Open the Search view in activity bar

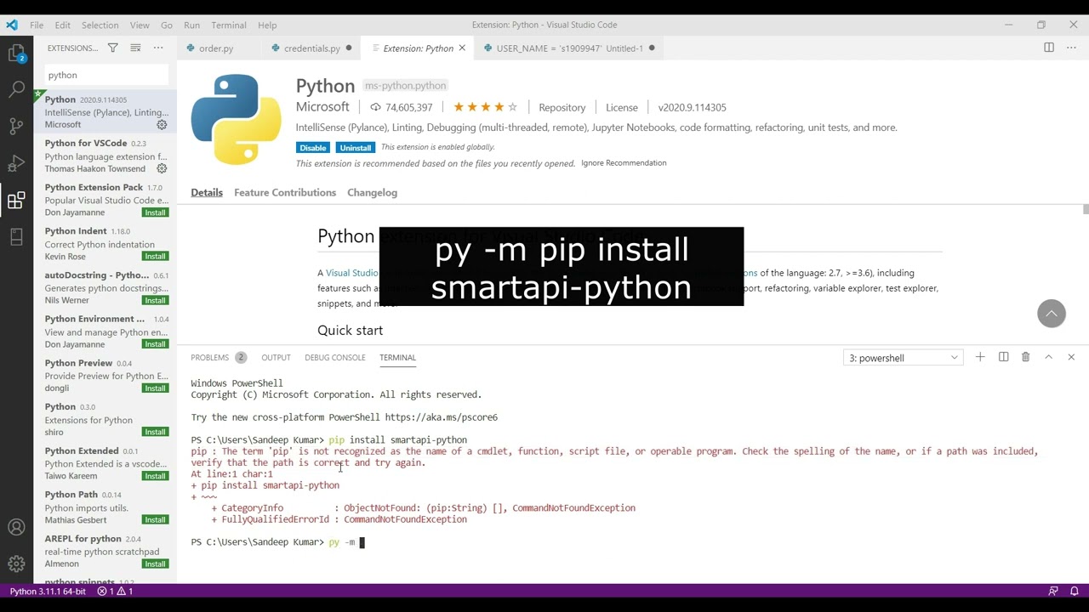coord(16,89)
